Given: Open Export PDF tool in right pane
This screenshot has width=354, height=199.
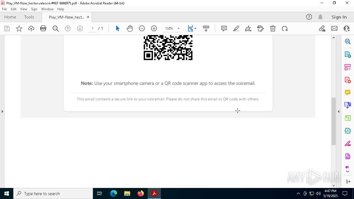Looking at the screenshot, I should pyautogui.click(x=348, y=54).
